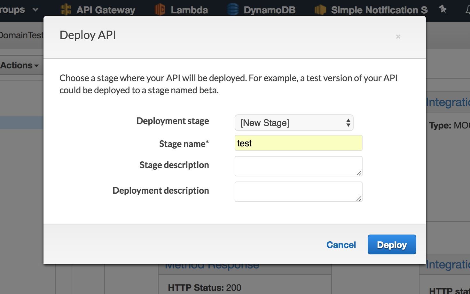The image size is (470, 294).
Task: Open Lambda via its orange icon
Action: coord(160,10)
